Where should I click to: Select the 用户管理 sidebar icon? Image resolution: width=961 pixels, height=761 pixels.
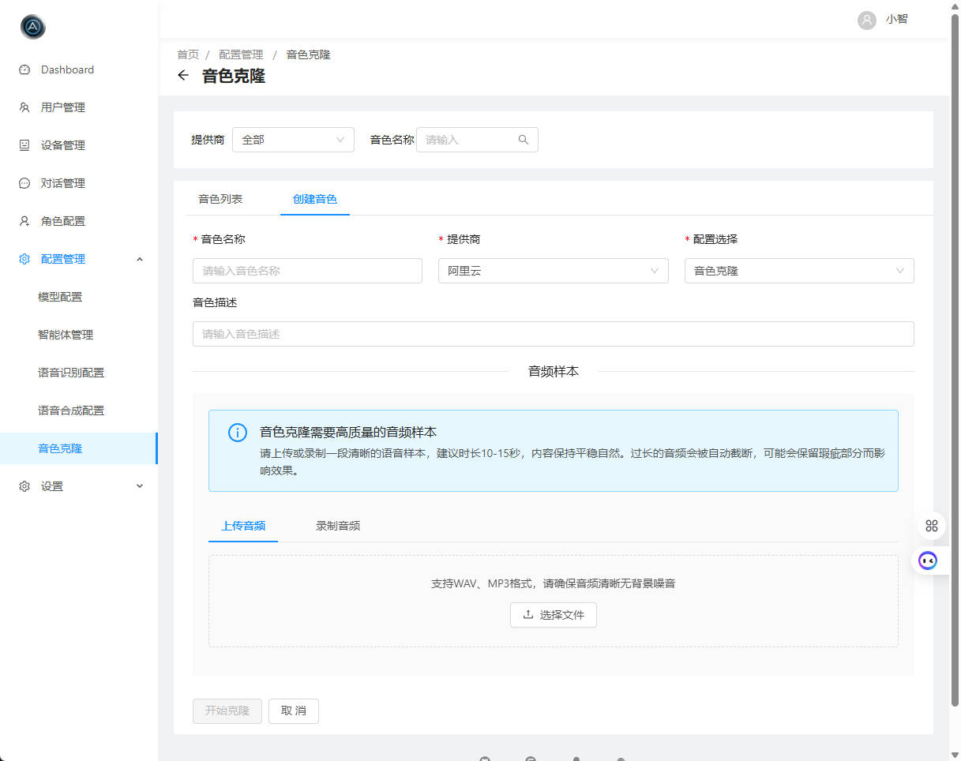24,107
